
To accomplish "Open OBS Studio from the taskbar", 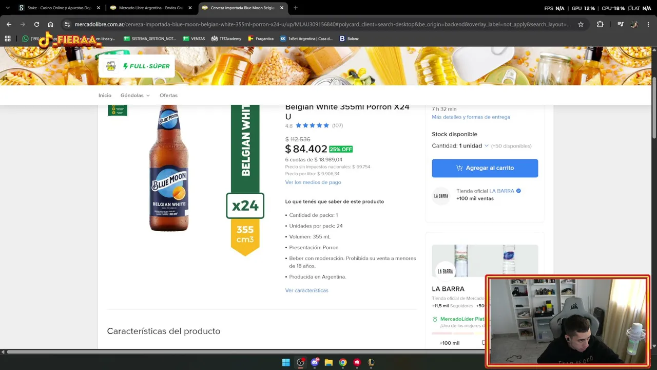I will coord(300,362).
